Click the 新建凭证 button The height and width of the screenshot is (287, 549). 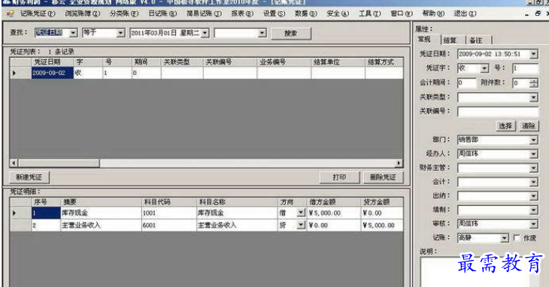coord(29,177)
